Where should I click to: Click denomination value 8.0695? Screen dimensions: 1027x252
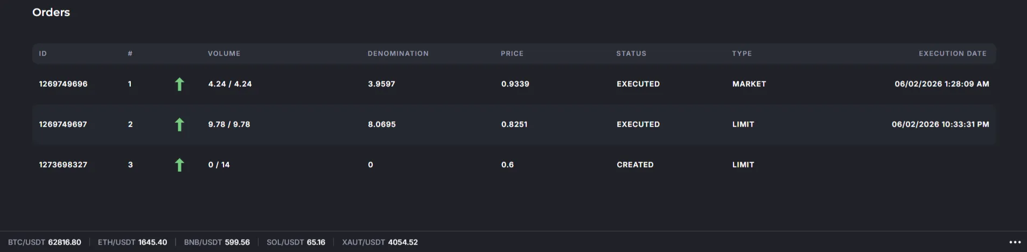tap(382, 124)
